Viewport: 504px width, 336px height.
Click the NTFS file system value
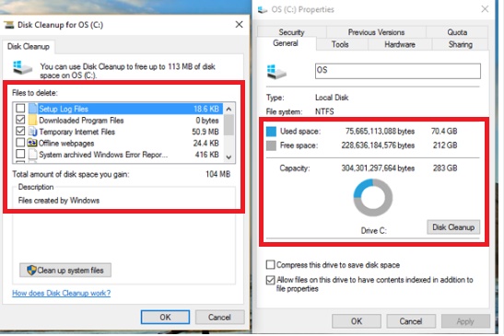[324, 111]
